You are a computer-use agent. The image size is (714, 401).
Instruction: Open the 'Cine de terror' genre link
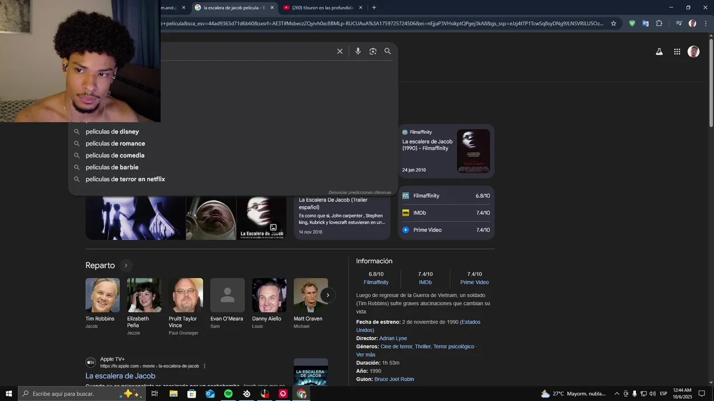coord(396,346)
